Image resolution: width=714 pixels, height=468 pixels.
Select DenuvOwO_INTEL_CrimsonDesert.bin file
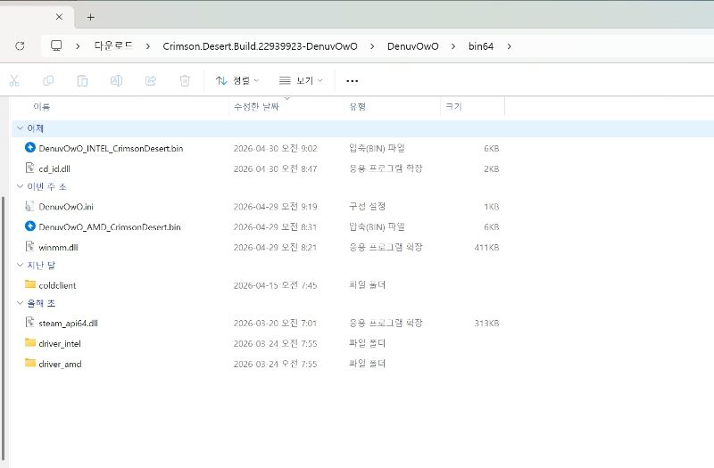(111, 148)
